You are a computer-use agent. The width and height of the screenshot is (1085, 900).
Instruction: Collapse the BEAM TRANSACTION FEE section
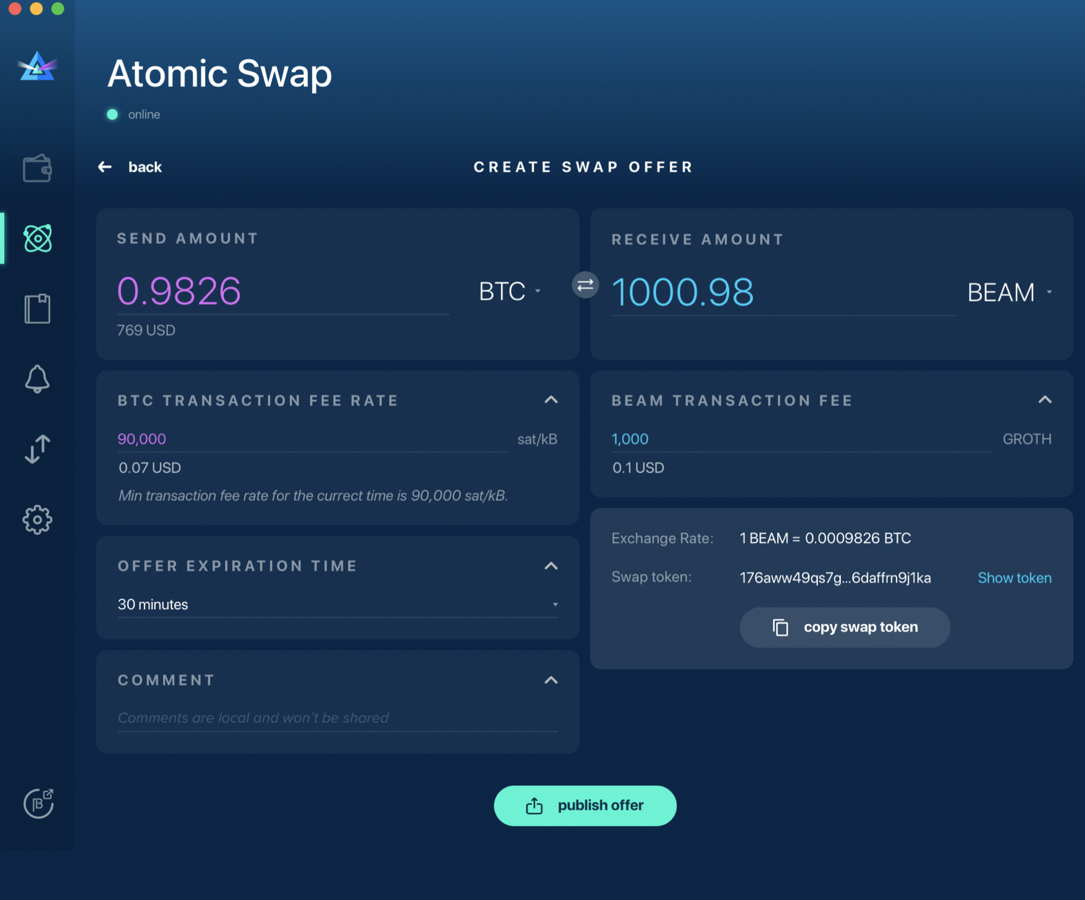1045,400
